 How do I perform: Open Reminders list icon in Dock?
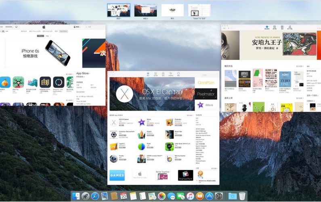click(143, 196)
